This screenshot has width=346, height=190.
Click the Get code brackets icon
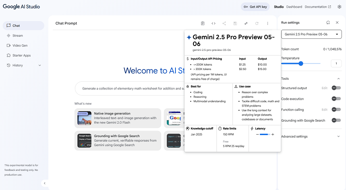213,23
